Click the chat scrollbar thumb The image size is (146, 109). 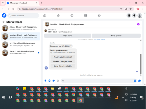pos(141,64)
